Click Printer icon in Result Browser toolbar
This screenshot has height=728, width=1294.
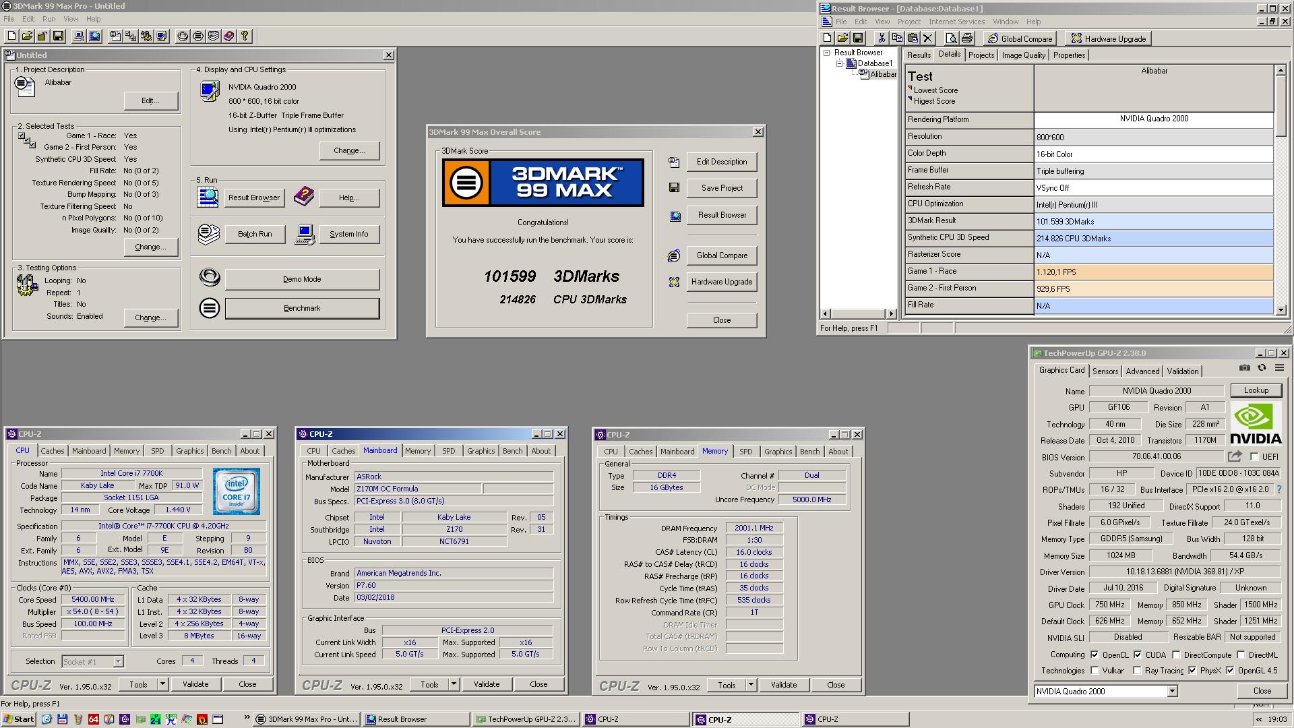[x=967, y=38]
